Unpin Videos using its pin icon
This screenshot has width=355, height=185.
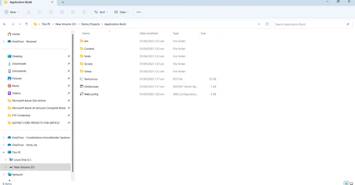68,93
